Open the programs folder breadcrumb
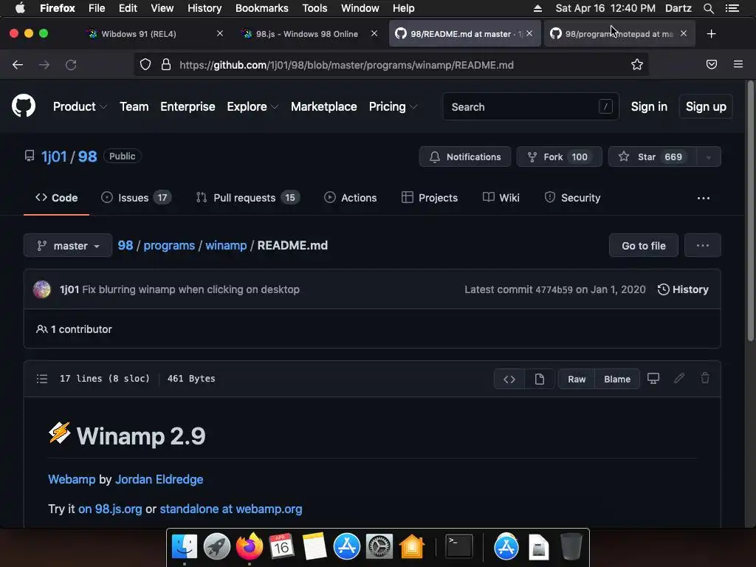The image size is (756, 567). coord(169,245)
